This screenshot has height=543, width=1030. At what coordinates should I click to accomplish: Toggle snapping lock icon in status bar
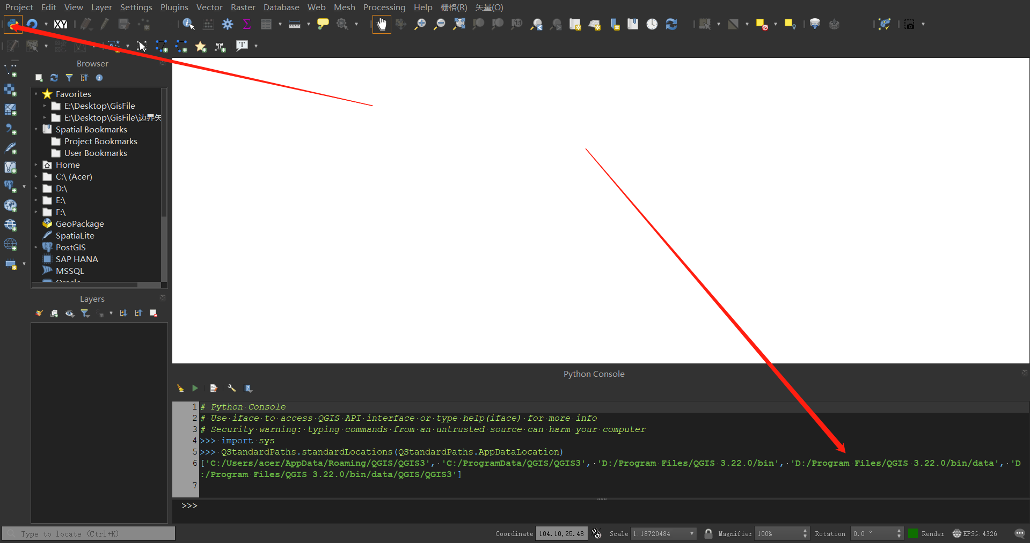(708, 533)
